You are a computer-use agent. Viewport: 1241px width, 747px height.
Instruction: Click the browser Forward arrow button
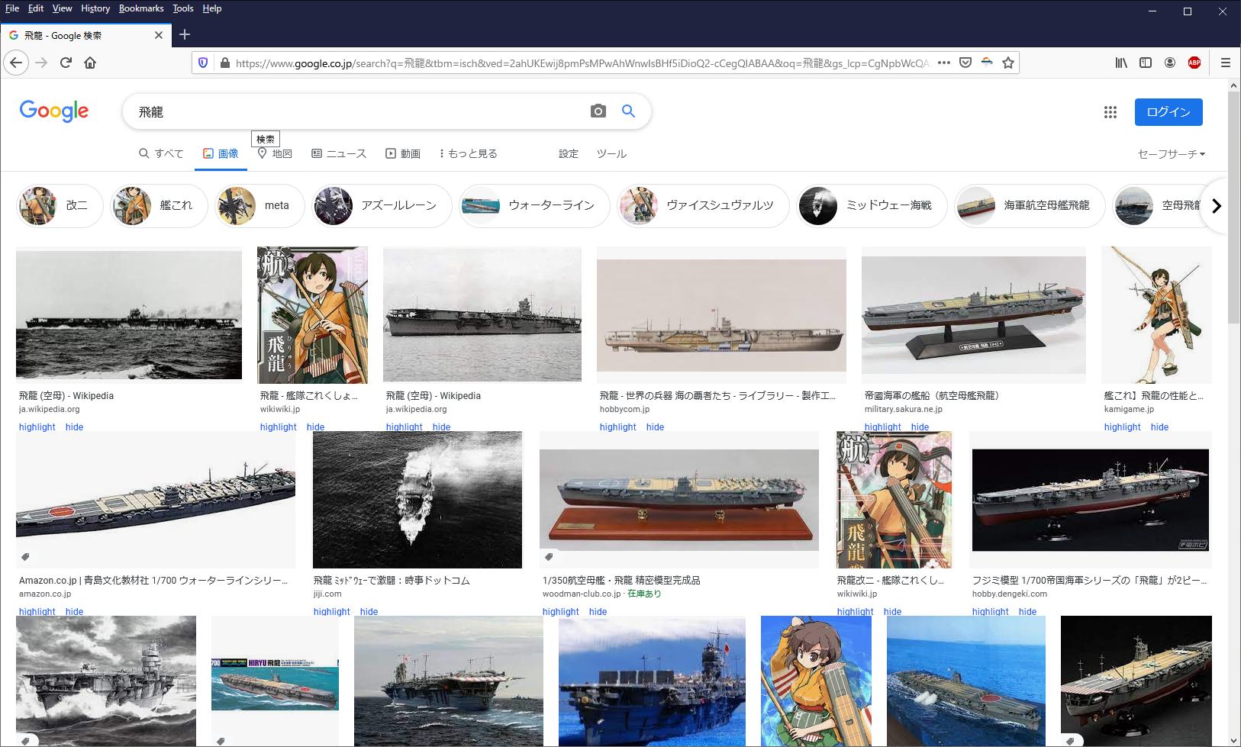pos(41,63)
